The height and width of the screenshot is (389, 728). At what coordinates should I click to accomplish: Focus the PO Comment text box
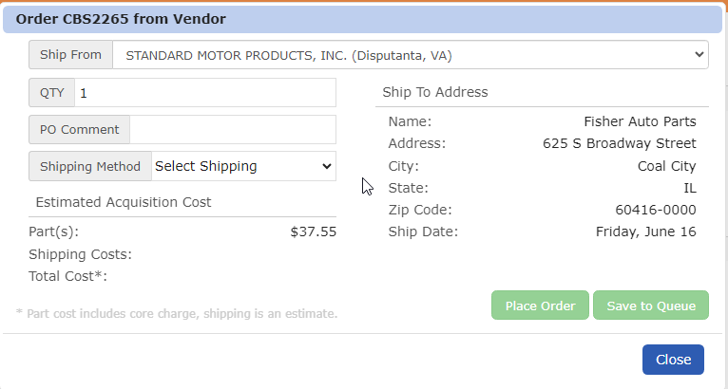coord(232,130)
